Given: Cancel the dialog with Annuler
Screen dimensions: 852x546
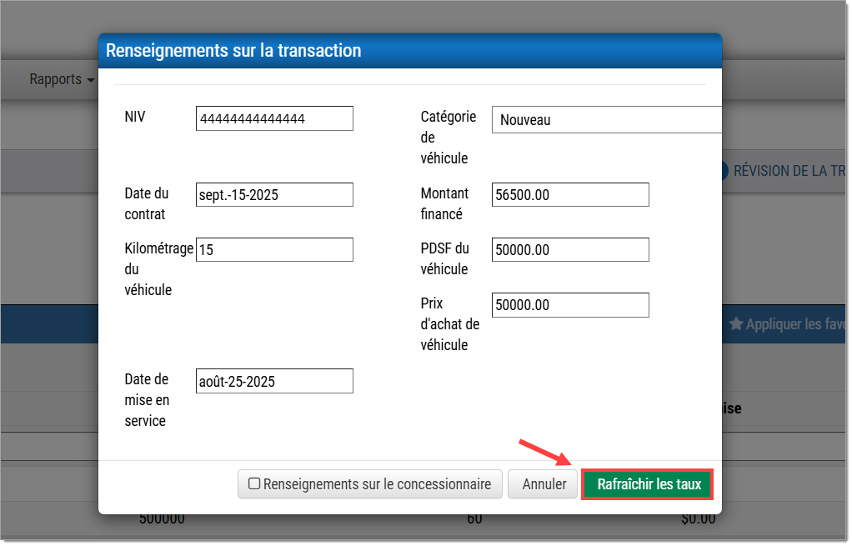Looking at the screenshot, I should [544, 484].
